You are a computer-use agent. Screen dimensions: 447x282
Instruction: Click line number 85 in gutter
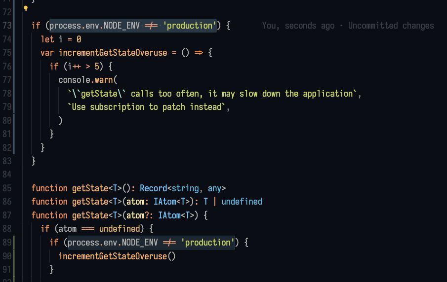(x=7, y=188)
